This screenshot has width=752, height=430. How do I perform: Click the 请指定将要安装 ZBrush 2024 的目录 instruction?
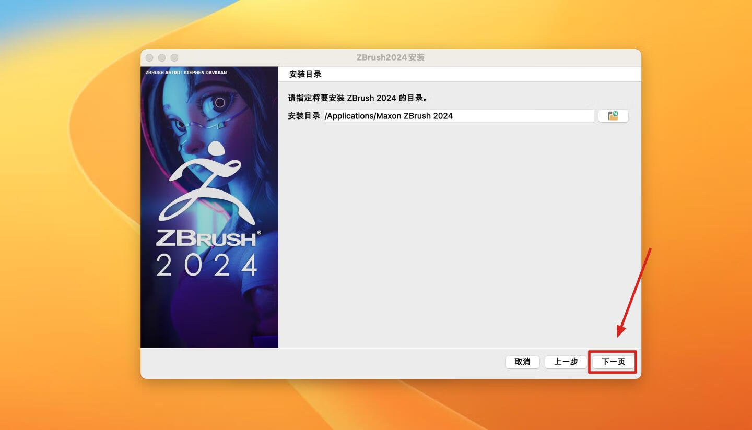click(358, 98)
